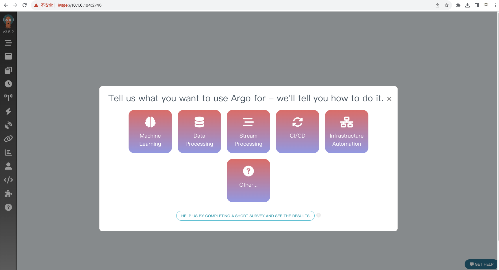Open Reports chart icon in sidebar

click(8, 152)
